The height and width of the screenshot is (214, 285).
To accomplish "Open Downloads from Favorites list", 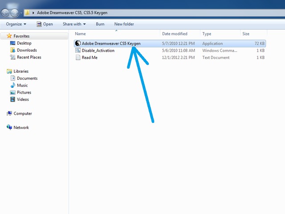I will [27, 50].
